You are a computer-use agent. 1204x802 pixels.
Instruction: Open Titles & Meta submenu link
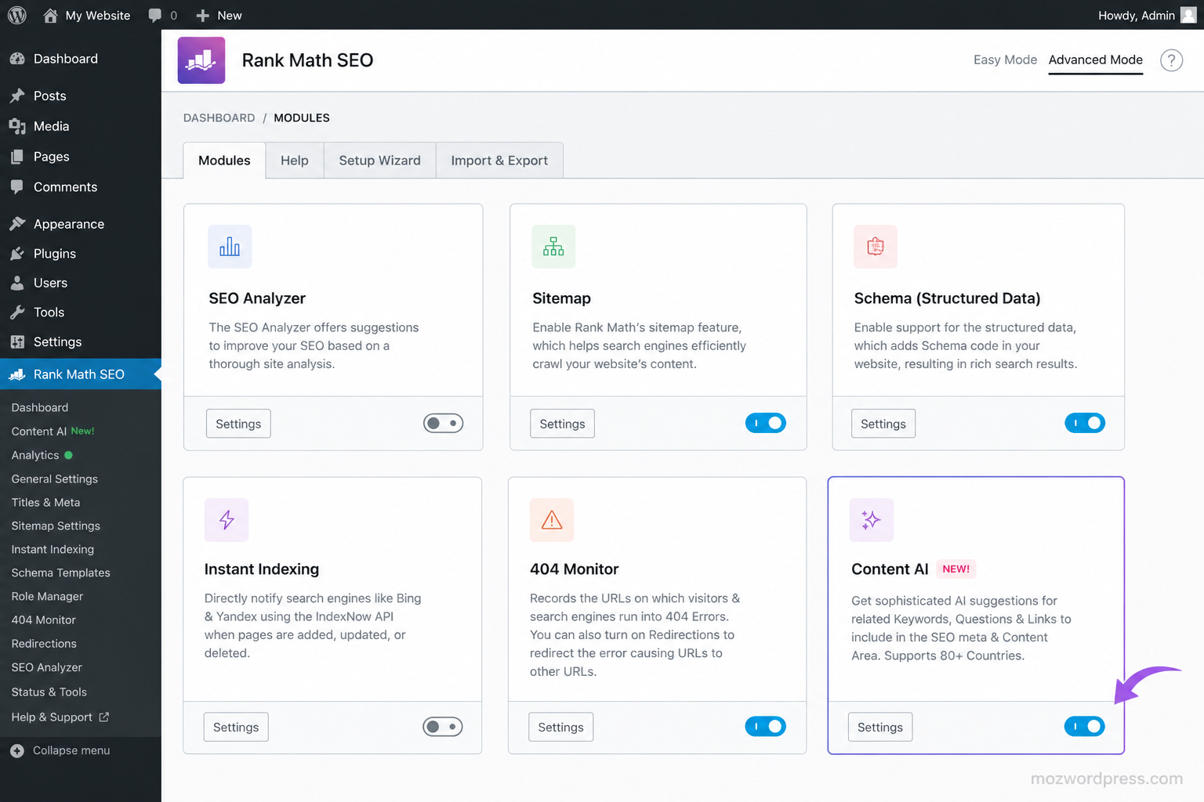coord(45,503)
